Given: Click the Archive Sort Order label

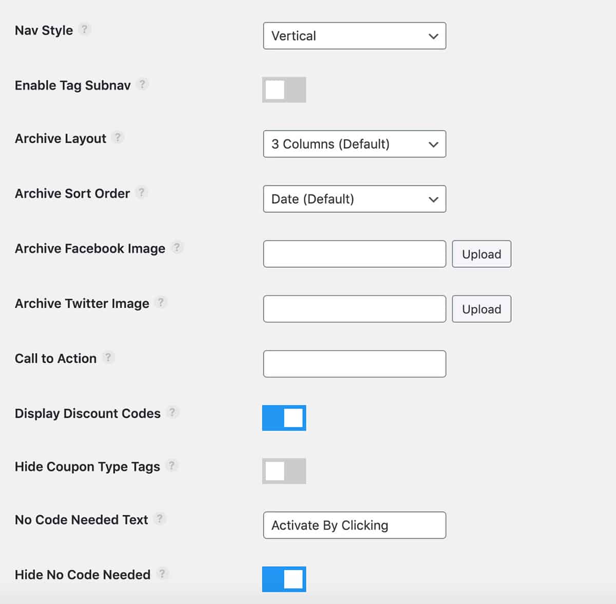Looking at the screenshot, I should click(72, 193).
